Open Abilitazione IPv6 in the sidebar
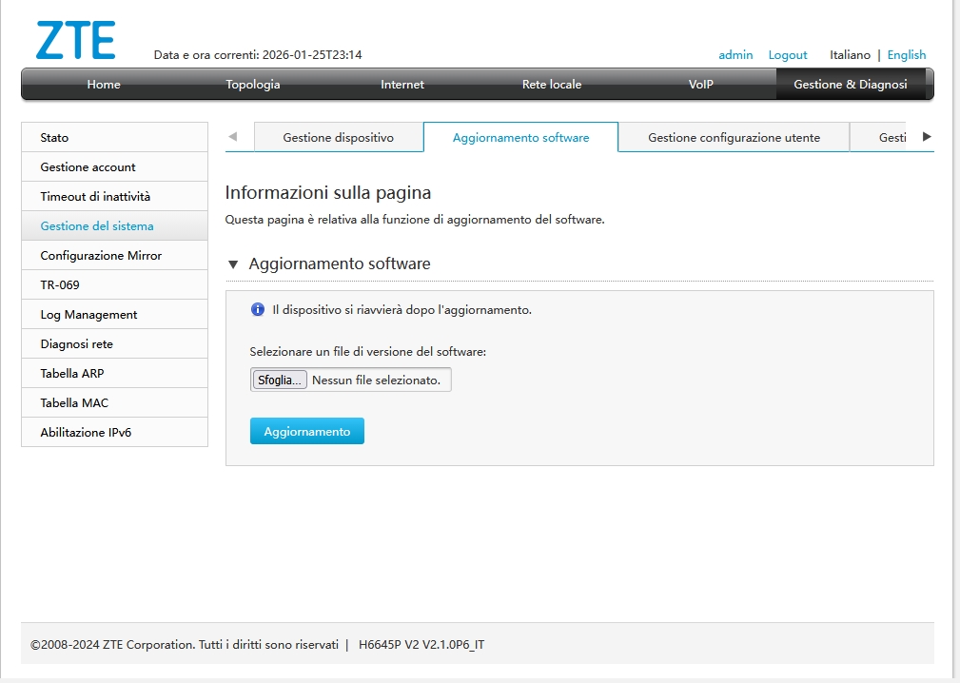This screenshot has width=960, height=683. [114, 432]
